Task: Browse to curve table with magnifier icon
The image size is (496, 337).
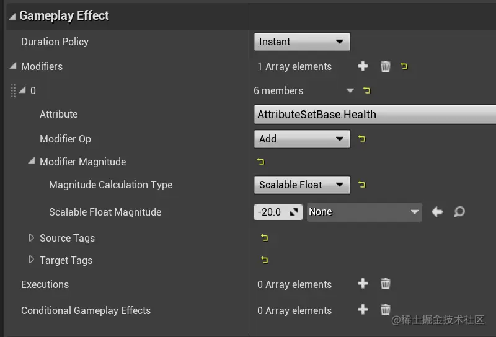Action: 459,212
